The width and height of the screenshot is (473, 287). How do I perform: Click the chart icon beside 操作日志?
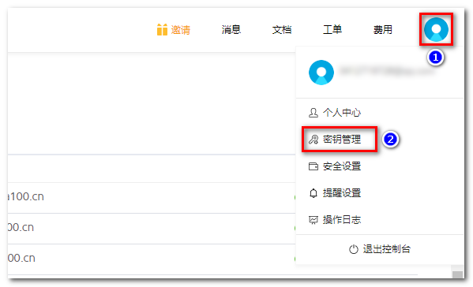coord(313,220)
